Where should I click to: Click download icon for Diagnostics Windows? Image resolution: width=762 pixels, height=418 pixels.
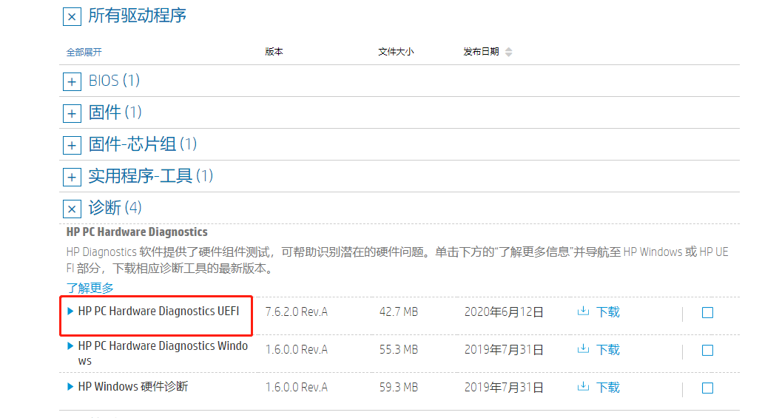point(583,349)
